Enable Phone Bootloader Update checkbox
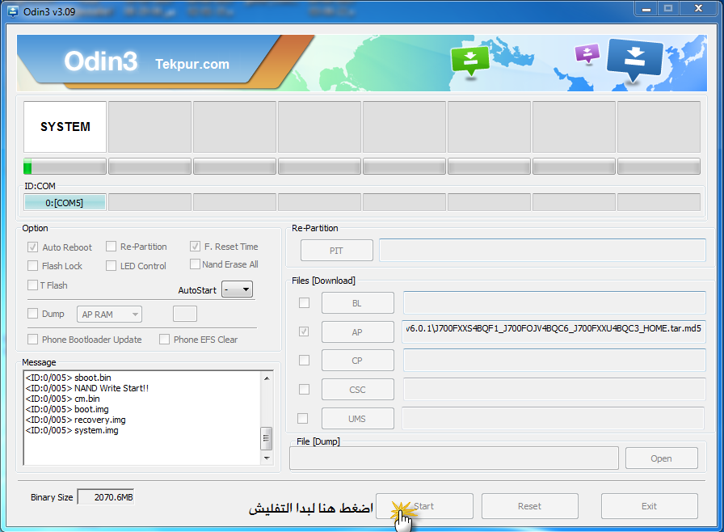724x532 pixels. (x=32, y=340)
